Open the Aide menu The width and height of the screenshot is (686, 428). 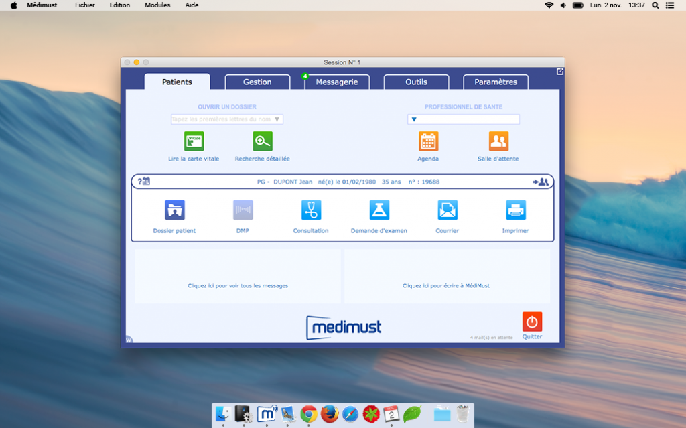click(x=192, y=5)
